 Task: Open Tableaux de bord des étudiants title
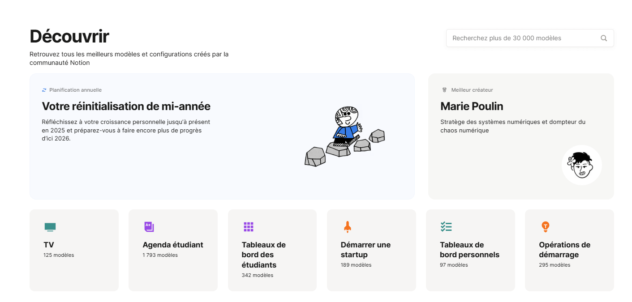click(x=263, y=255)
